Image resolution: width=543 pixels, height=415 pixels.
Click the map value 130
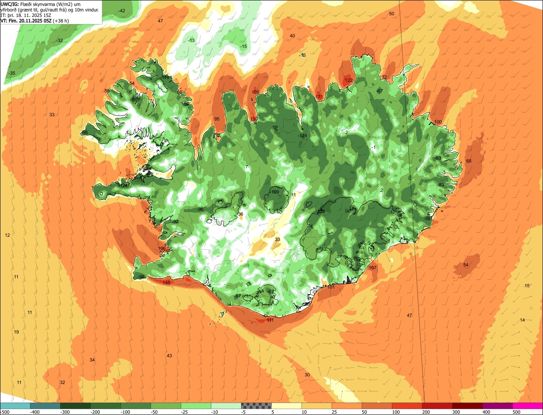click(254, 119)
